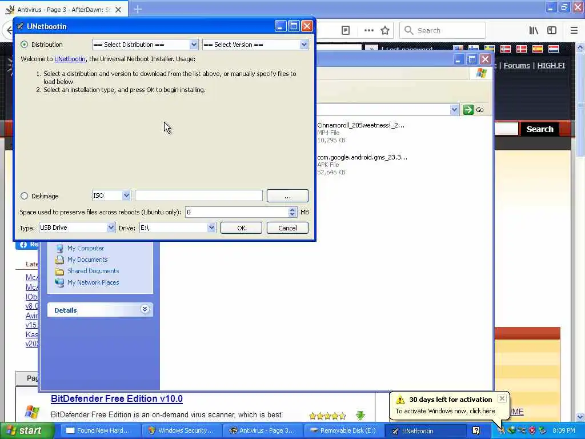
Task: Open the Type USB Drive dropdown
Action: 77,228
